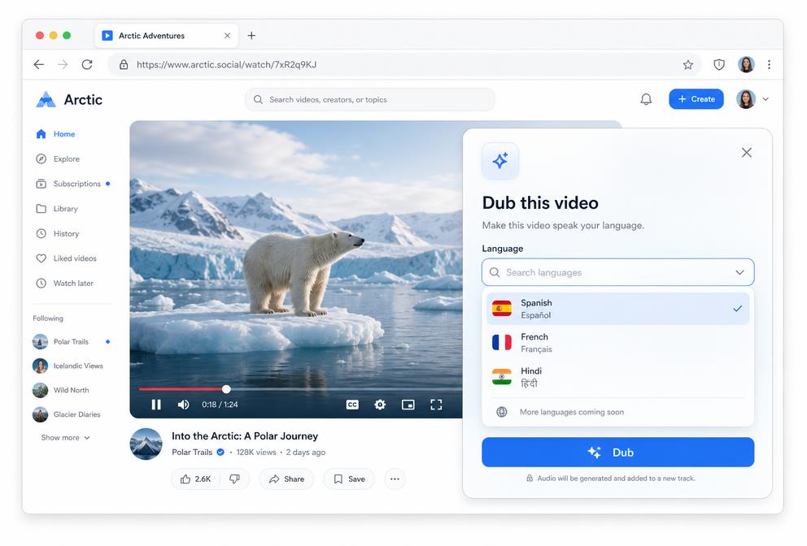The image size is (807, 546).
Task: Open the site account avatar
Action: [746, 99]
